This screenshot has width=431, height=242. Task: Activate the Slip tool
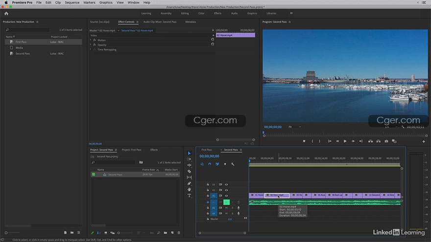[189, 177]
